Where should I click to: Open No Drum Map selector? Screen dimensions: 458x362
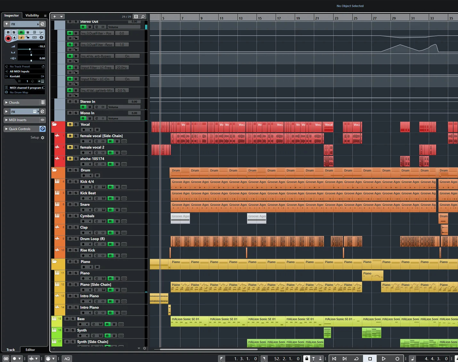(x=25, y=92)
